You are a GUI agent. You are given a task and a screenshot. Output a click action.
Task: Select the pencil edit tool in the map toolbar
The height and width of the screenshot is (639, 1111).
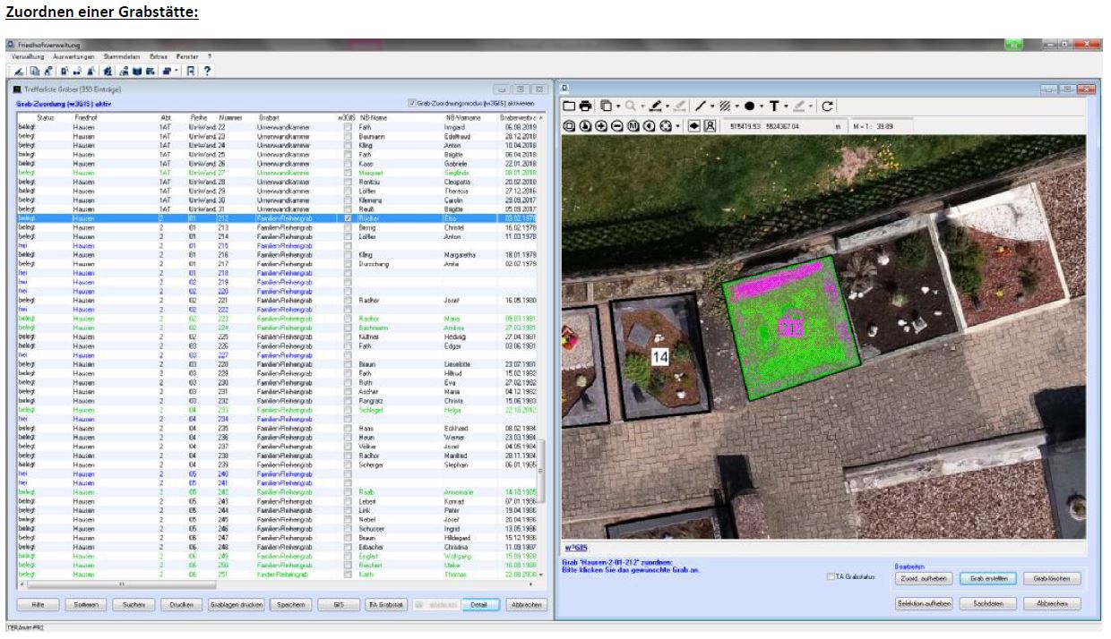[657, 106]
